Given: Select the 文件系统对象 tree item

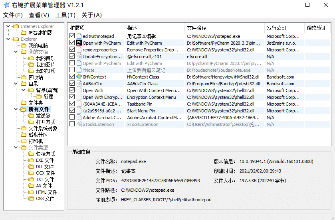Looking at the screenshot, I should (x=43, y=129).
